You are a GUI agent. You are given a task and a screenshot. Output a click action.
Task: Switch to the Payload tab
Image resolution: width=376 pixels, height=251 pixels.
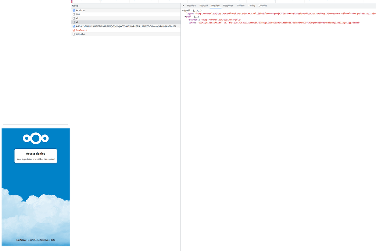click(203, 5)
